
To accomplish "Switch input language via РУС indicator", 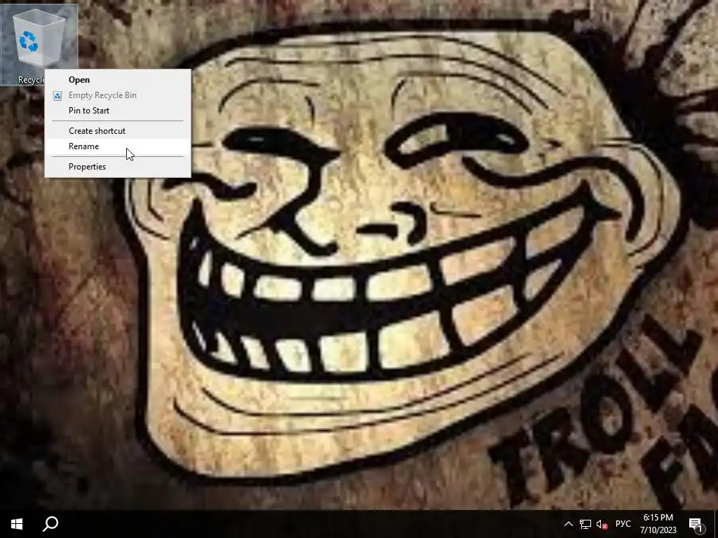I will [623, 524].
